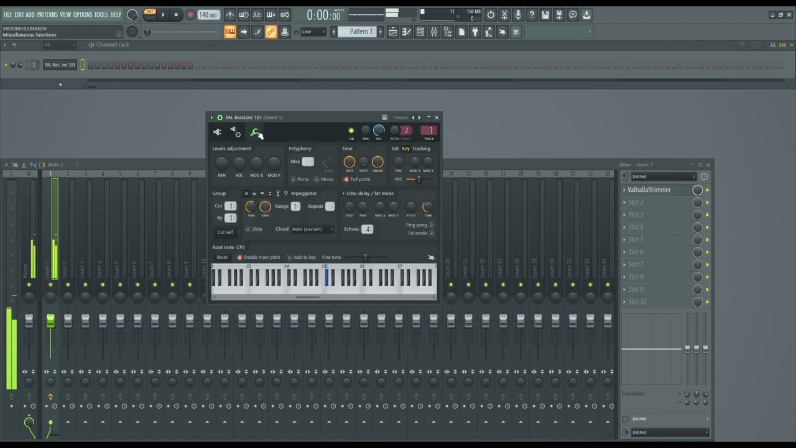Click the microphone recording icon
The image size is (796, 448).
pos(518,15)
